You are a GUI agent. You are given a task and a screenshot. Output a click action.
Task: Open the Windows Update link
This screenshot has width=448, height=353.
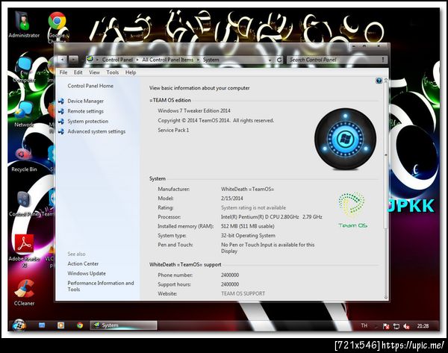tap(87, 273)
